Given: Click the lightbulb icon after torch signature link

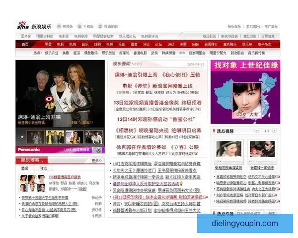Looking at the screenshot, I should [x=181, y=183].
